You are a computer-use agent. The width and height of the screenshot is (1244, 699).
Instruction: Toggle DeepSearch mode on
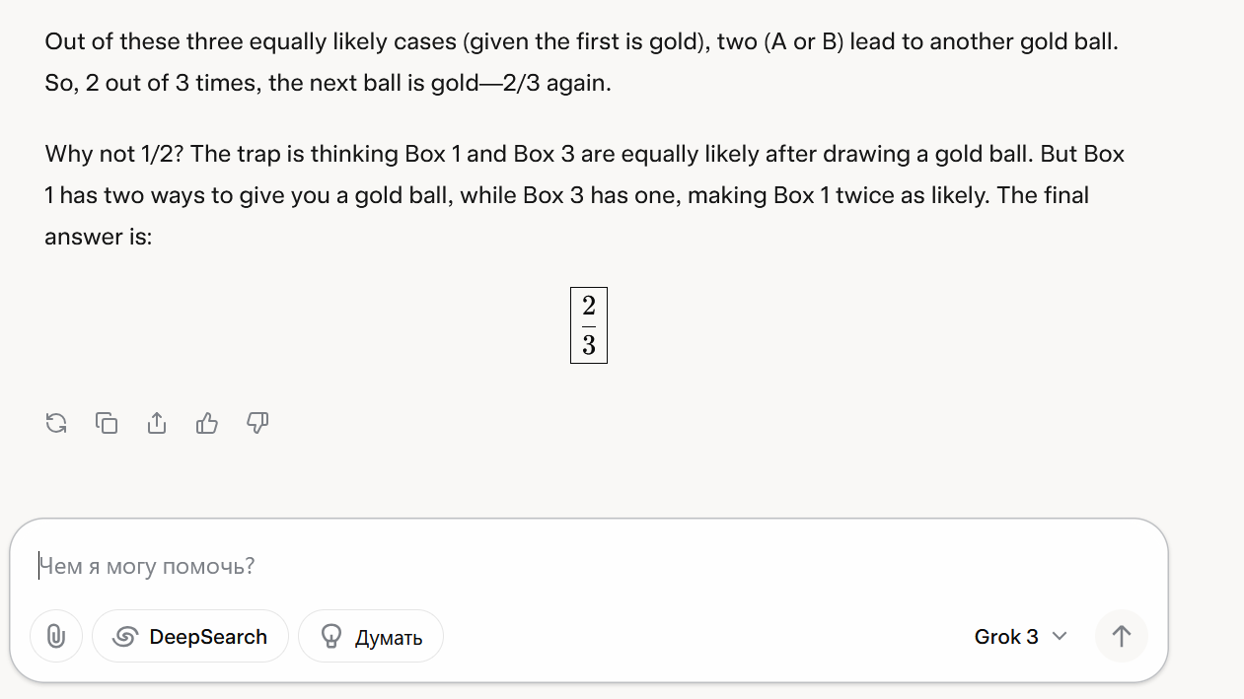tap(190, 637)
